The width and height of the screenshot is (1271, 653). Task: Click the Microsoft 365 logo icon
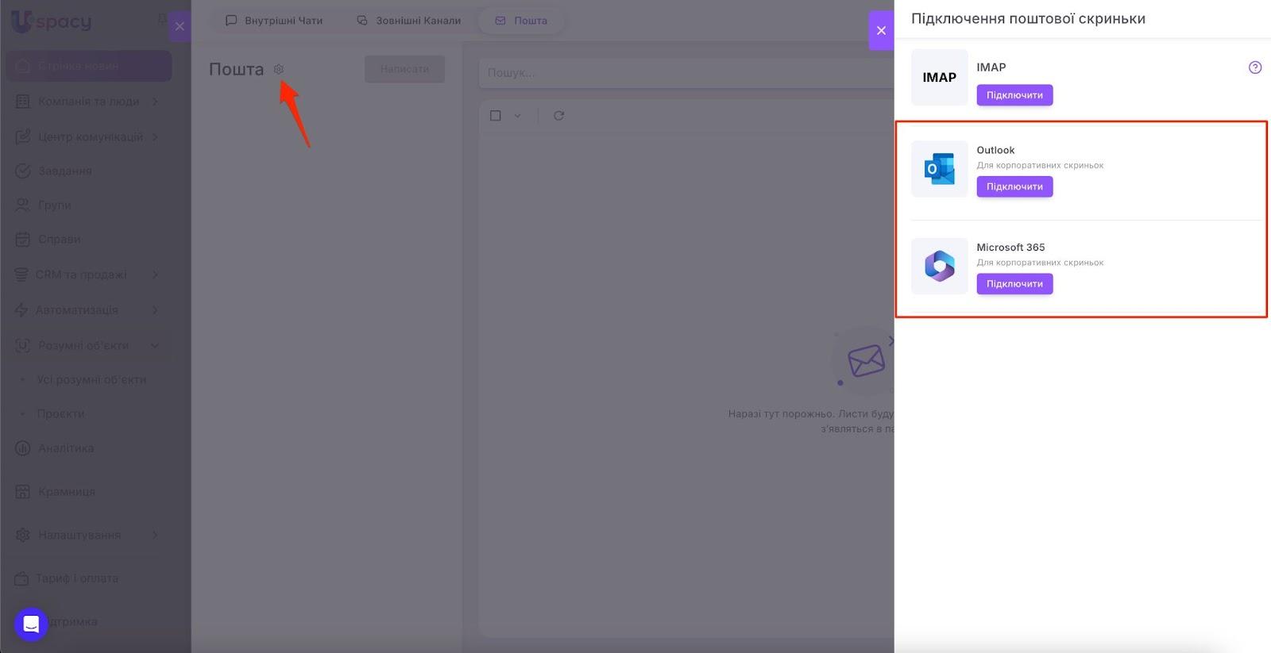tap(940, 267)
